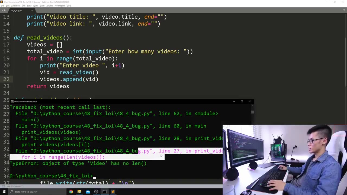Click line number 16 in the gutter
Image resolution: width=347 pixels, height=195 pixels.
(6, 38)
